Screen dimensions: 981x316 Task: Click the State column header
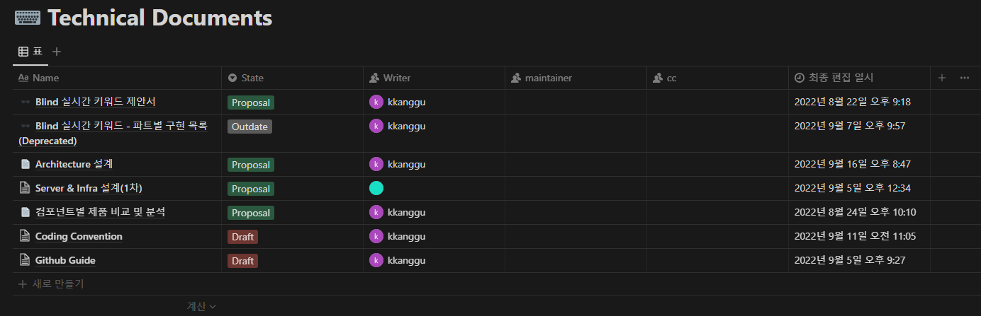point(293,78)
